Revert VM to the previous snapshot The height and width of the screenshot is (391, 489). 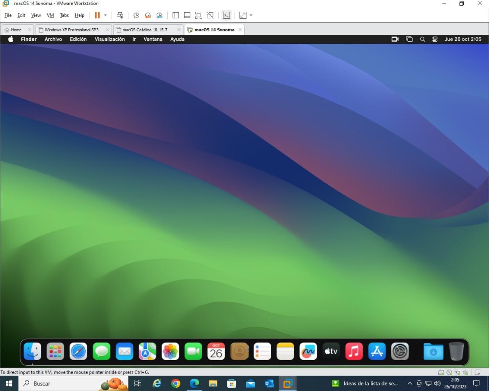pyautogui.click(x=148, y=15)
